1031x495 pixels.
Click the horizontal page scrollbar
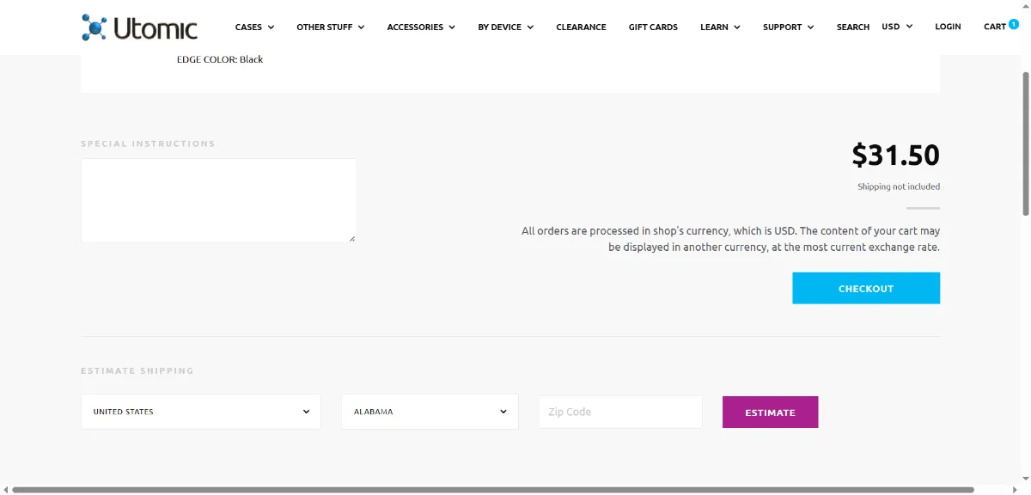pos(493,490)
